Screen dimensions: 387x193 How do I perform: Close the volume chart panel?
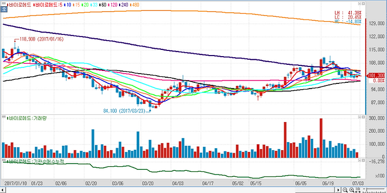(363, 117)
